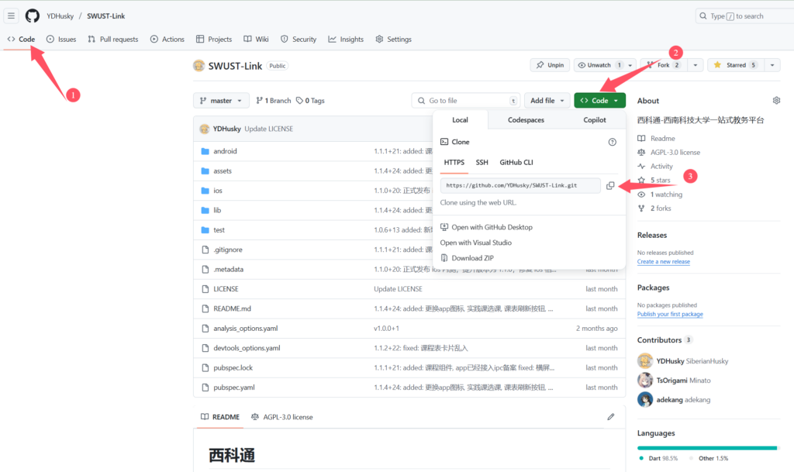Open the android folder
Image resolution: width=794 pixels, height=472 pixels.
(x=225, y=151)
